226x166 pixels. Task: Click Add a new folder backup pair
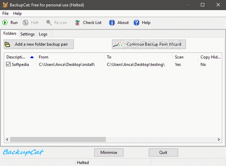(39, 44)
